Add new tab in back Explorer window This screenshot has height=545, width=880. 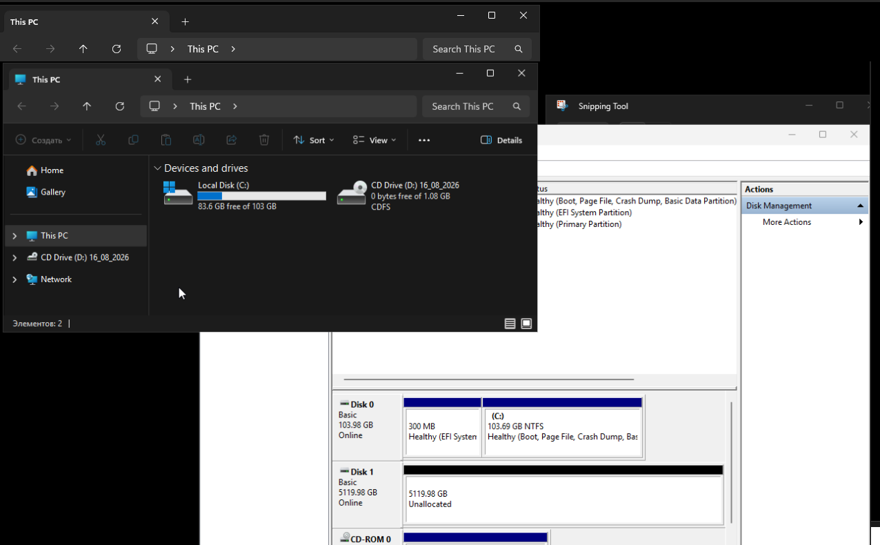[x=185, y=21]
